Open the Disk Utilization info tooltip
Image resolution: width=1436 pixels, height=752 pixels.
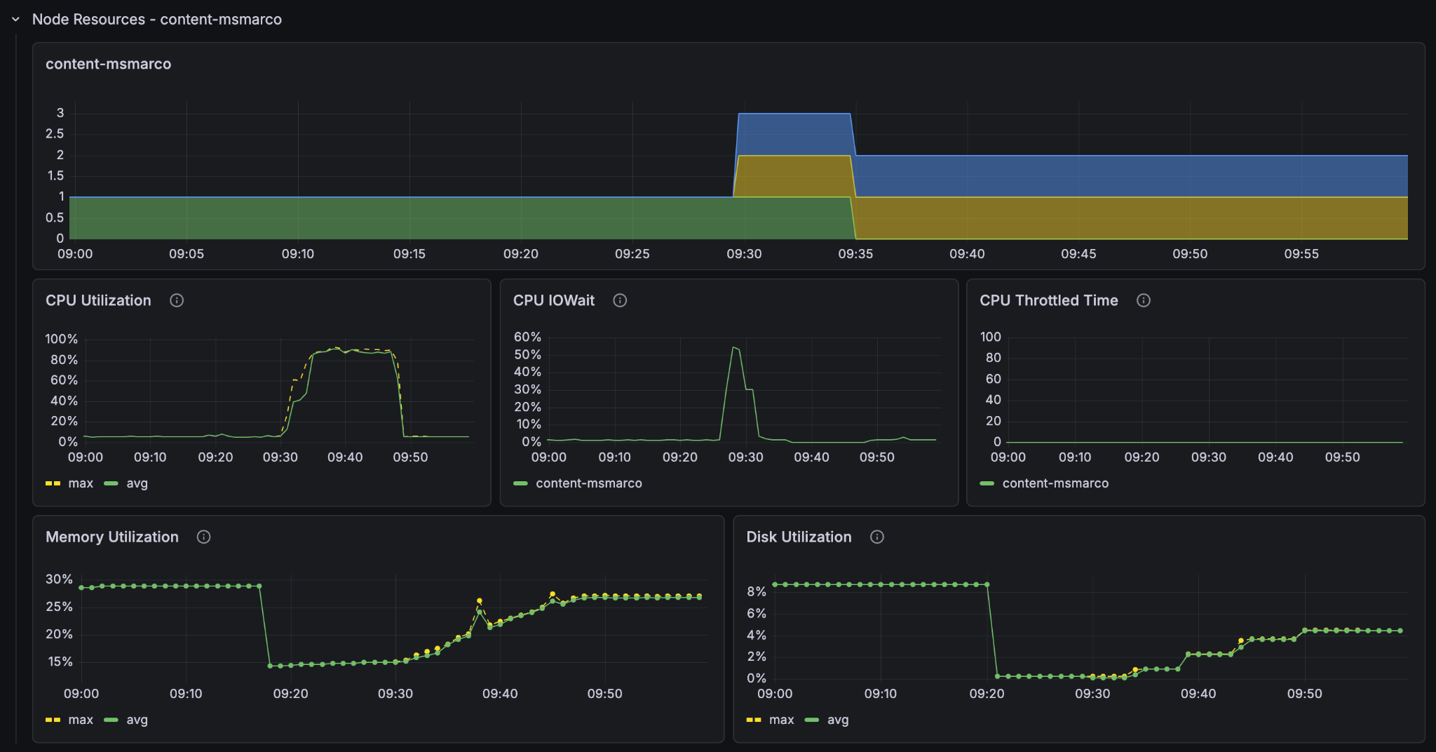pos(877,537)
